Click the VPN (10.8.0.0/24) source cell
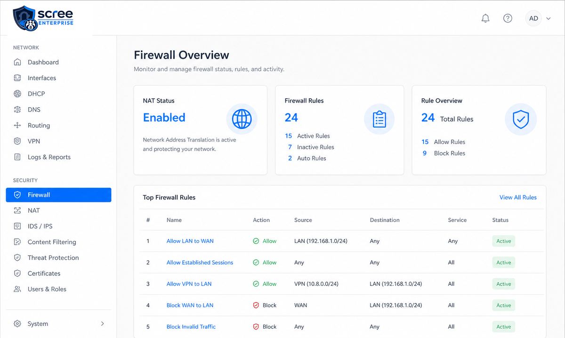This screenshot has width=565, height=338. click(x=316, y=284)
